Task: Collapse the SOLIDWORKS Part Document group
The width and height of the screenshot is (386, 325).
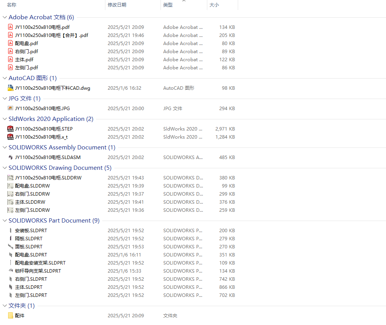Action: pyautogui.click(x=4, y=221)
